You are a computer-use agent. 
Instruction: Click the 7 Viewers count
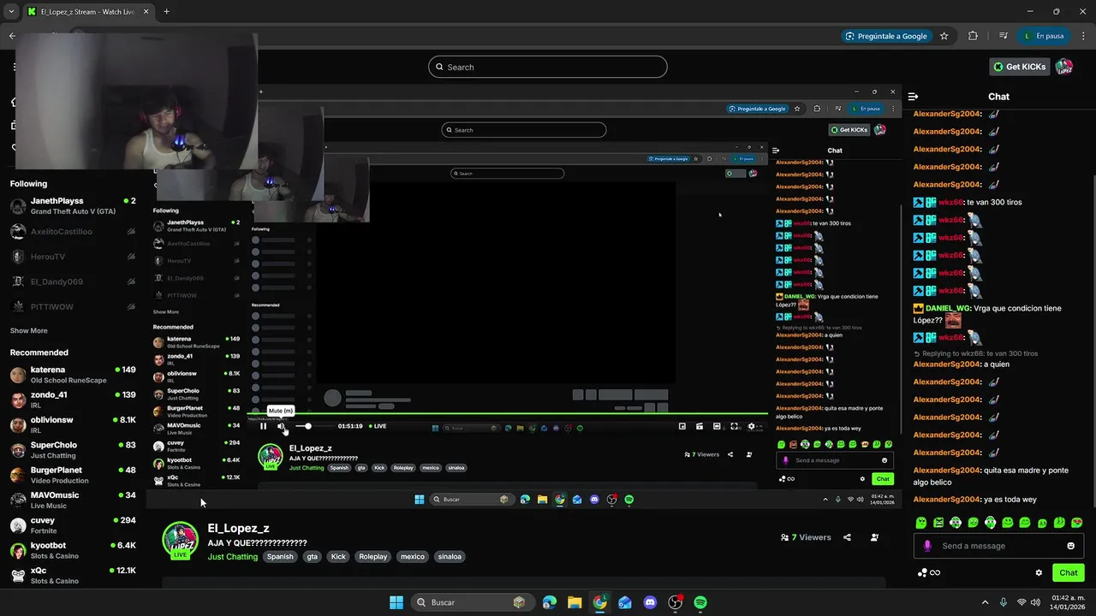click(x=806, y=537)
